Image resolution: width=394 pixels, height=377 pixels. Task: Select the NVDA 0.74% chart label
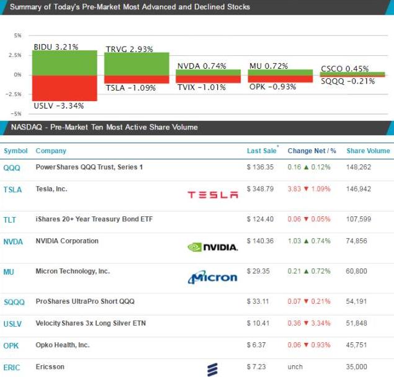click(x=202, y=66)
